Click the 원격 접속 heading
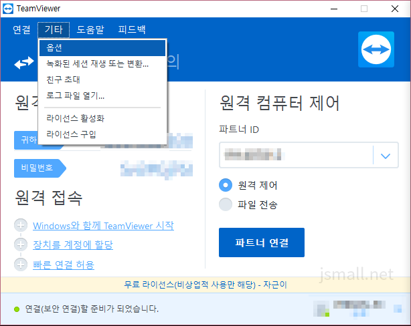411x326 pixels. click(49, 198)
